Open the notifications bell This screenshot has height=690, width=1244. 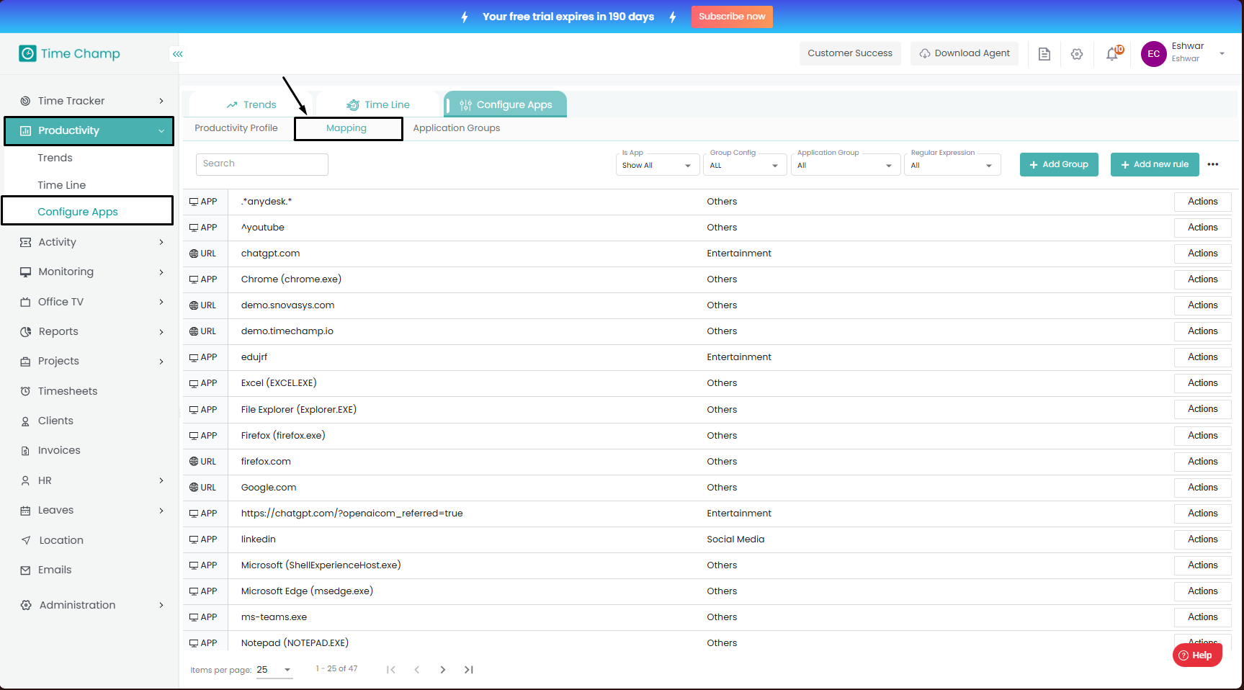[1113, 54]
